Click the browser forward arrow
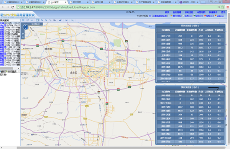This screenshot has height=149, width=230. click(8, 7)
